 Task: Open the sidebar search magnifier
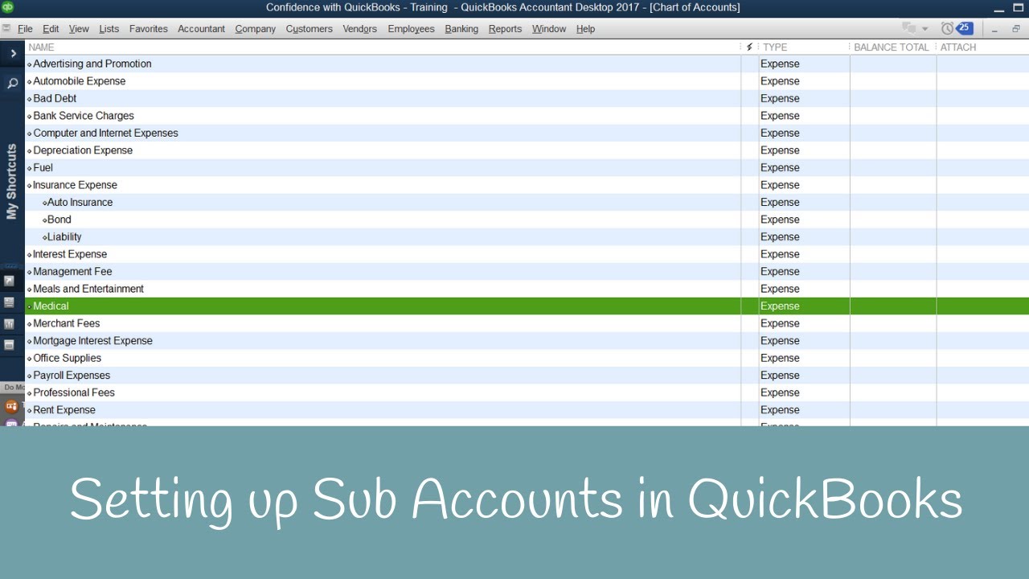(x=13, y=83)
